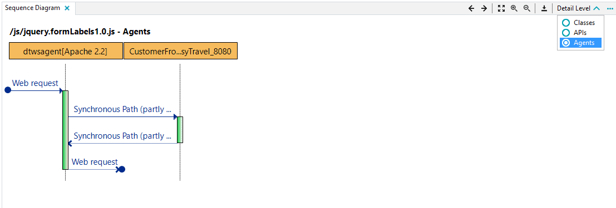
Task: Click the back arrow navigation icon
Action: point(471,8)
